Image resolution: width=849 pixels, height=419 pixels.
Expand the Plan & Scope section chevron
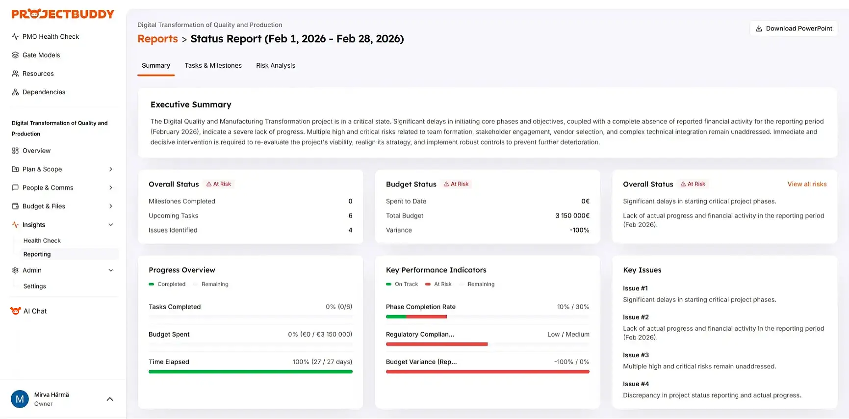pos(111,169)
